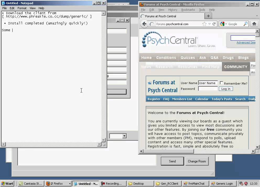Open the Desktop folder taskbar item
Viewport: 260px width, 187px height.
[x=140, y=184]
